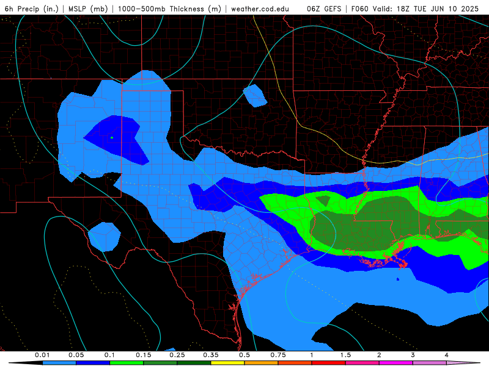Click the '1000-500mb Thickness (m)' label
Screen dimensions: 489x366
point(169,9)
